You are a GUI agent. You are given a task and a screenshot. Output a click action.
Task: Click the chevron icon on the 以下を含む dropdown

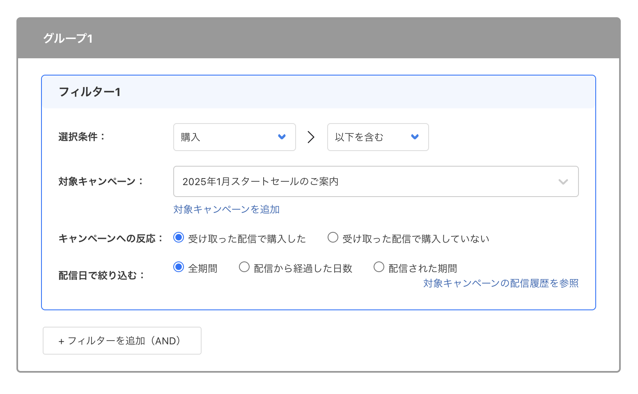click(x=415, y=137)
